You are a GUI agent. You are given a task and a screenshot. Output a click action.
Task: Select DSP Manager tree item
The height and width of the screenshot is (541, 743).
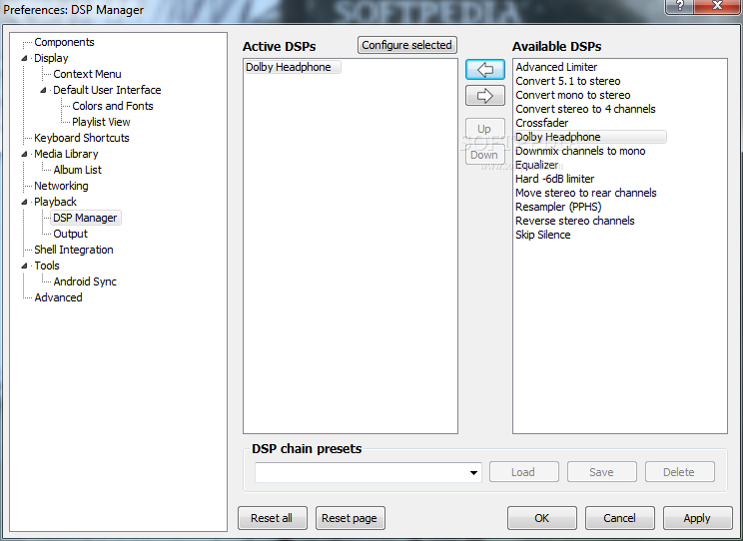coord(85,218)
